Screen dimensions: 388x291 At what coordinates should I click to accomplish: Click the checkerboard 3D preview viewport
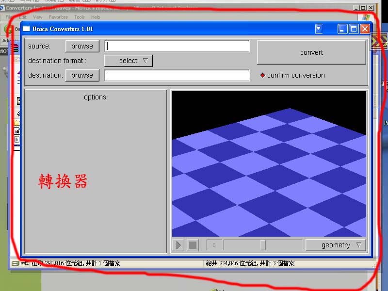click(269, 164)
